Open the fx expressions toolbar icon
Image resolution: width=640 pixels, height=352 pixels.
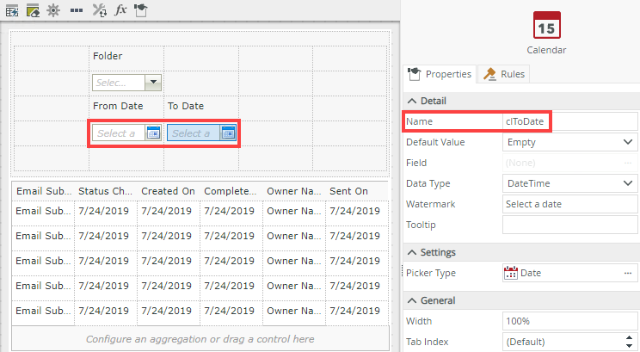click(x=120, y=9)
